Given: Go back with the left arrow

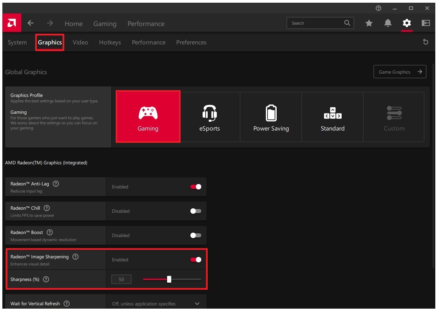Looking at the screenshot, I should pos(30,23).
